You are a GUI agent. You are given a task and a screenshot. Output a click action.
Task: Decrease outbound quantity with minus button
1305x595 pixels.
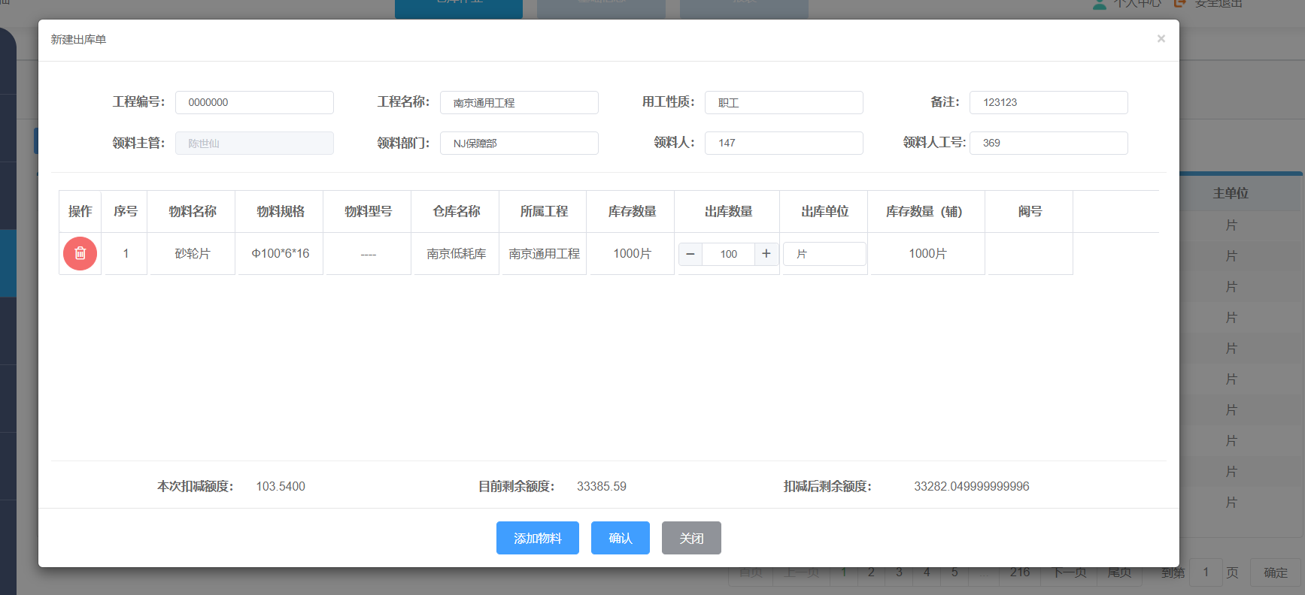click(690, 254)
